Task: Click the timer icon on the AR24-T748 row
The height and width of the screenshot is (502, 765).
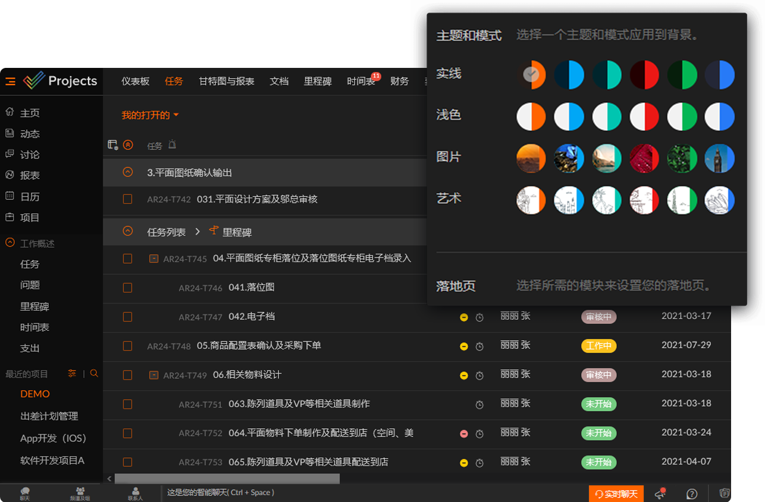Action: (x=479, y=347)
